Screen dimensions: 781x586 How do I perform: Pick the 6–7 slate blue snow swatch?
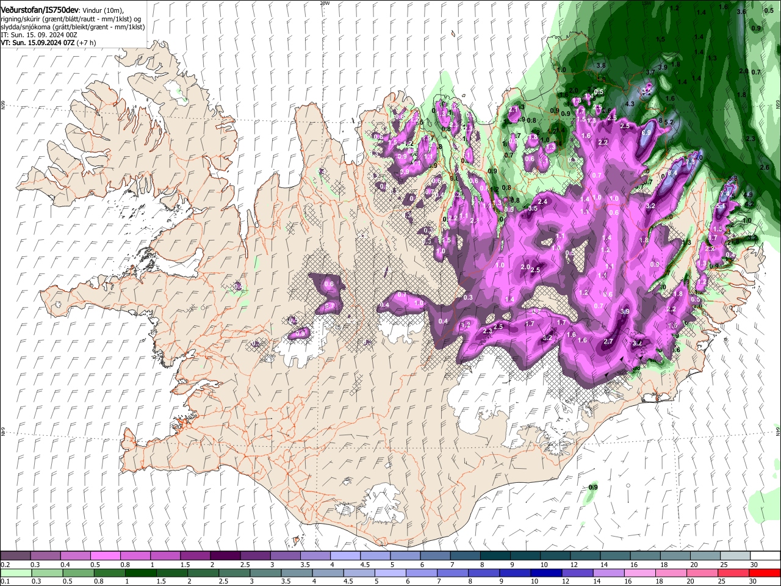(435, 556)
